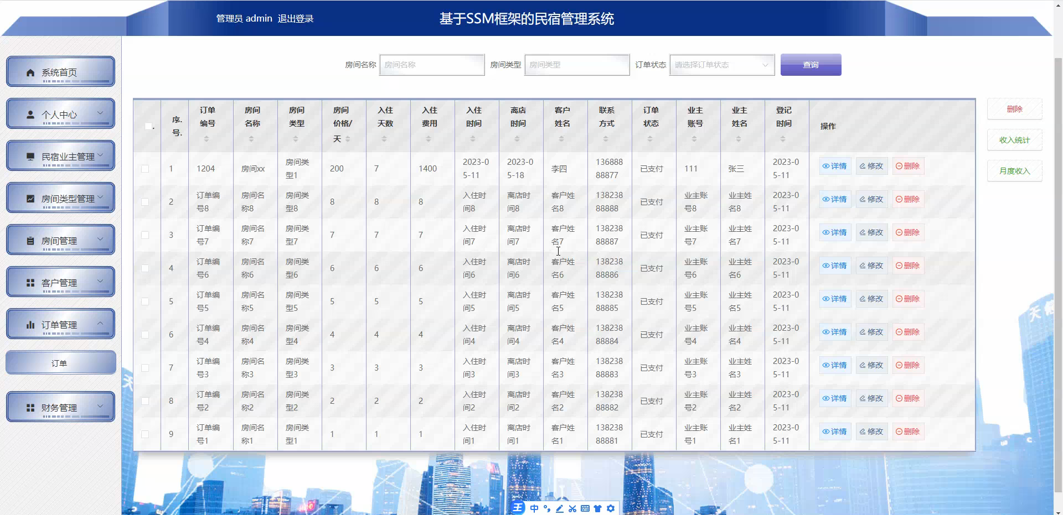Screen dimensions: 1063x515
Task: Expand the 个人中心 menu chevron
Action: coord(100,113)
